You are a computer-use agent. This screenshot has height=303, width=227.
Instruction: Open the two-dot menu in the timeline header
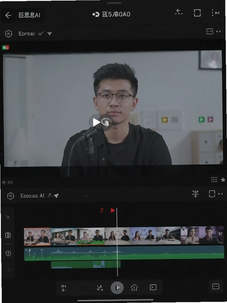[x=220, y=194]
